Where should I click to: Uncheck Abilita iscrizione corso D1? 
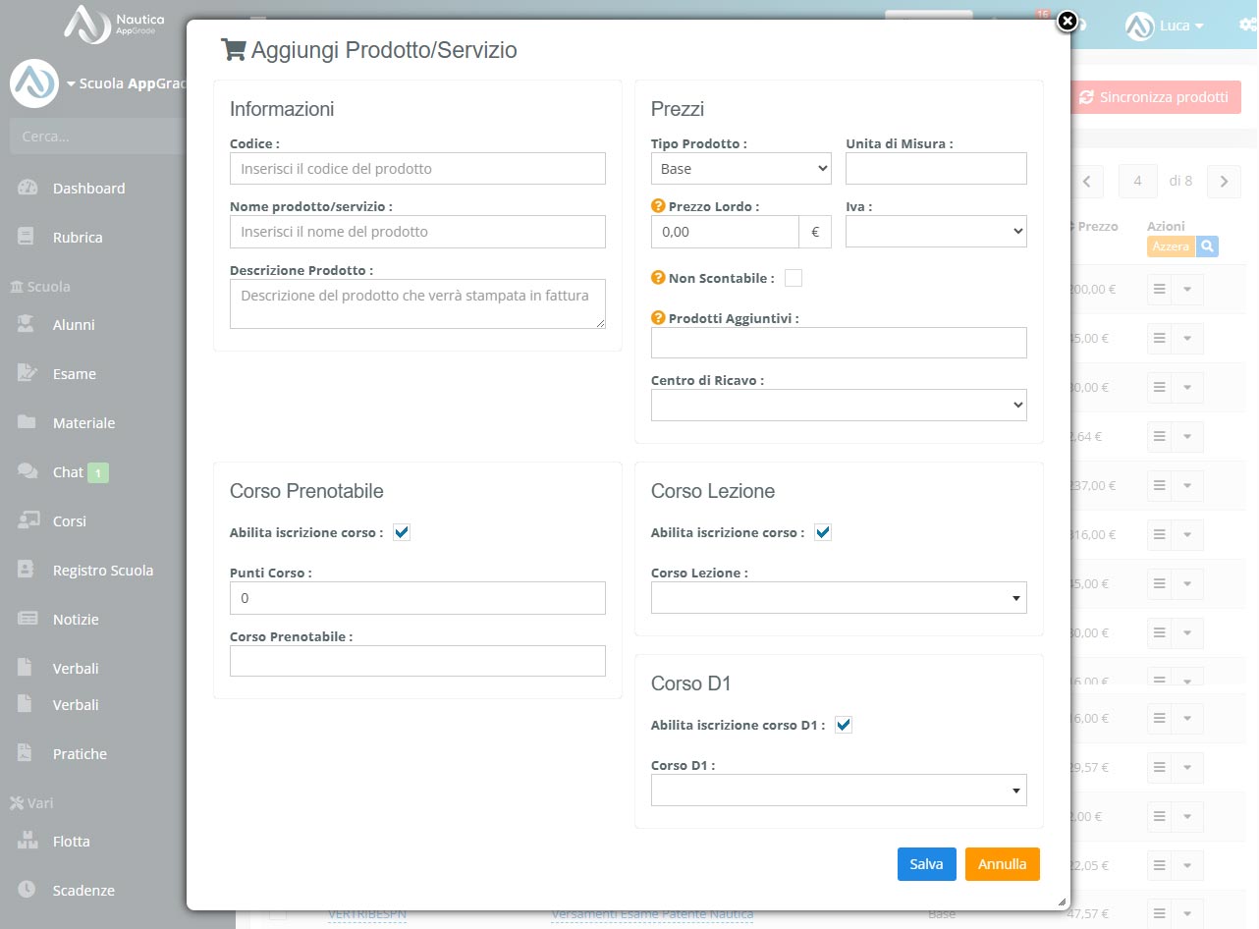pos(844,725)
